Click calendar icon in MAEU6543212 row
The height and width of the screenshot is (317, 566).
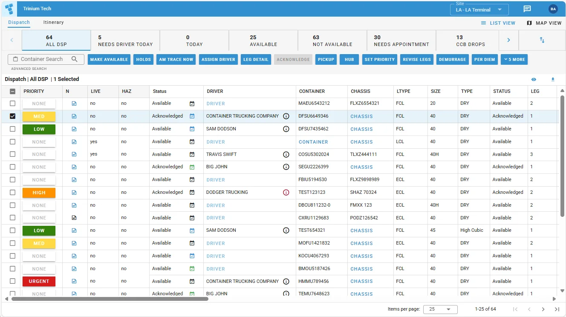(192, 104)
